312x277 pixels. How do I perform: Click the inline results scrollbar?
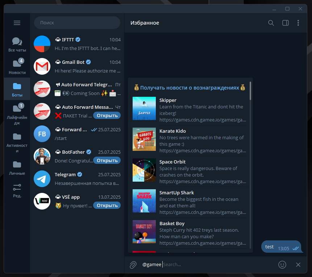click(250, 91)
